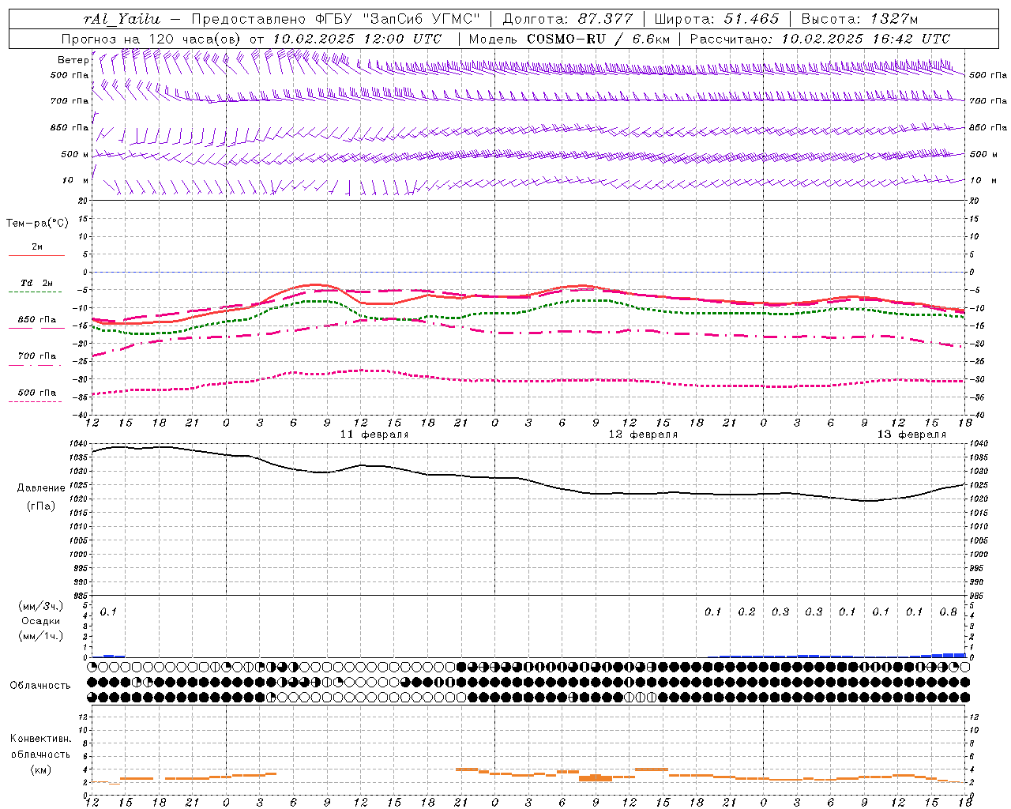
Task: Click the (мм/3ч.) precipitation unit label
Action: [x=41, y=606]
